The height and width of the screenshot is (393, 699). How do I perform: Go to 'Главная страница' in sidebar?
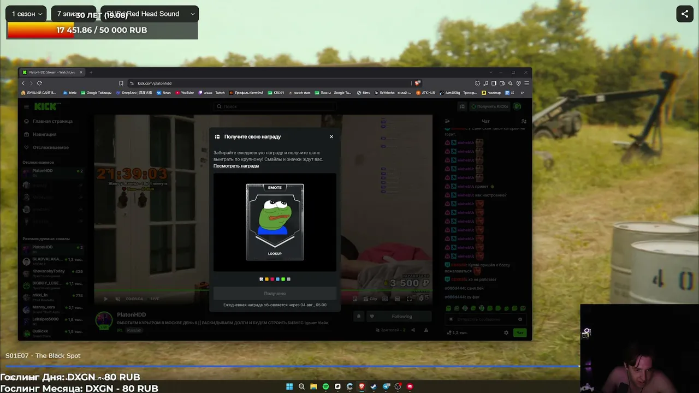click(48, 121)
